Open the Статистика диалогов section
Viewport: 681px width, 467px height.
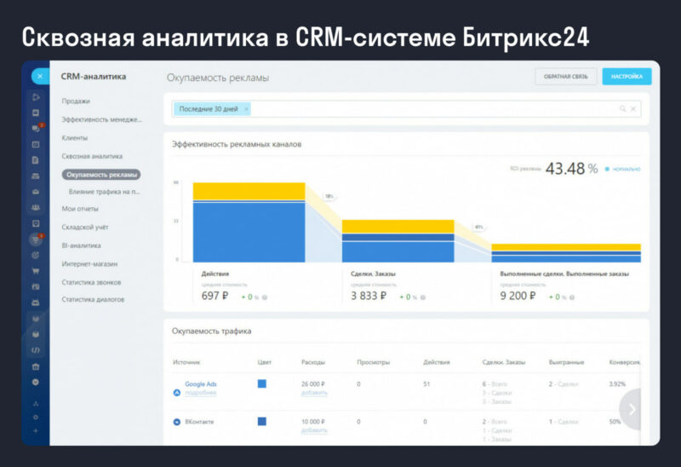pyautogui.click(x=93, y=300)
